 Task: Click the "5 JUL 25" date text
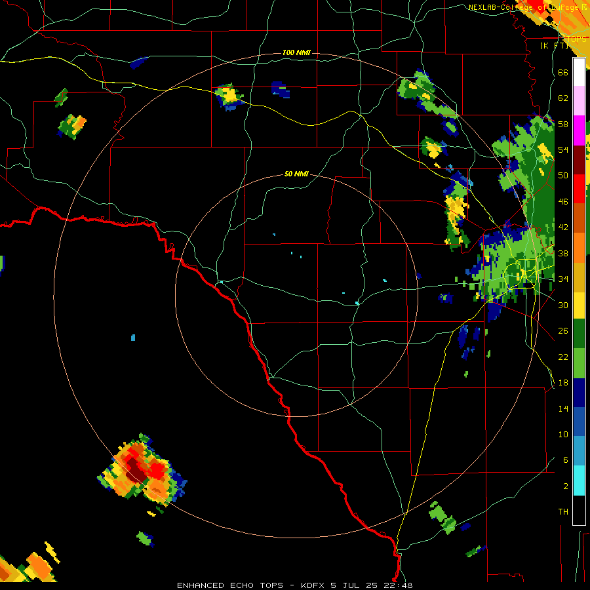[355, 585]
